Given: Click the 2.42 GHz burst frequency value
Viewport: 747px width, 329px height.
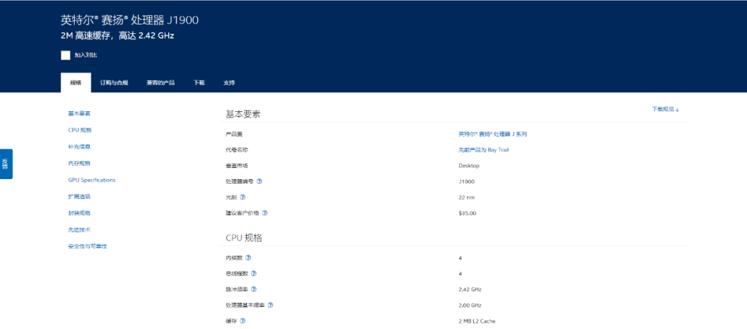Looking at the screenshot, I should [x=471, y=290].
